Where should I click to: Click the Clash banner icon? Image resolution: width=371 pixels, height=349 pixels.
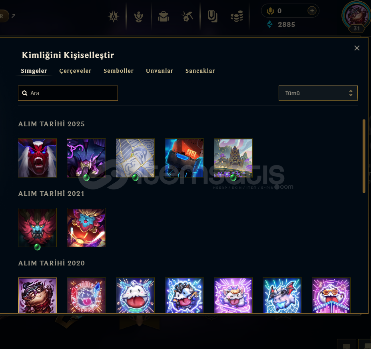(x=114, y=16)
